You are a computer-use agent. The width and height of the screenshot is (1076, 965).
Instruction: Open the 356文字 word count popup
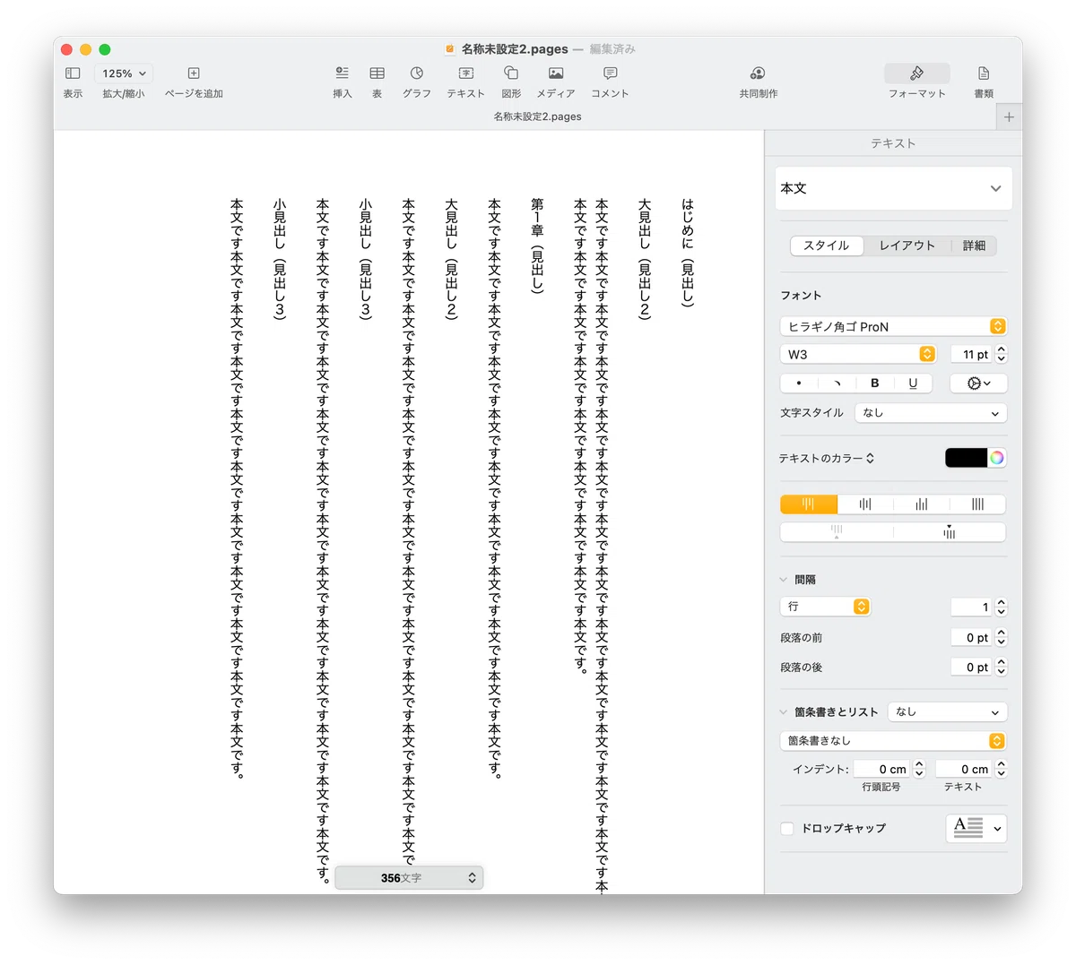(409, 878)
